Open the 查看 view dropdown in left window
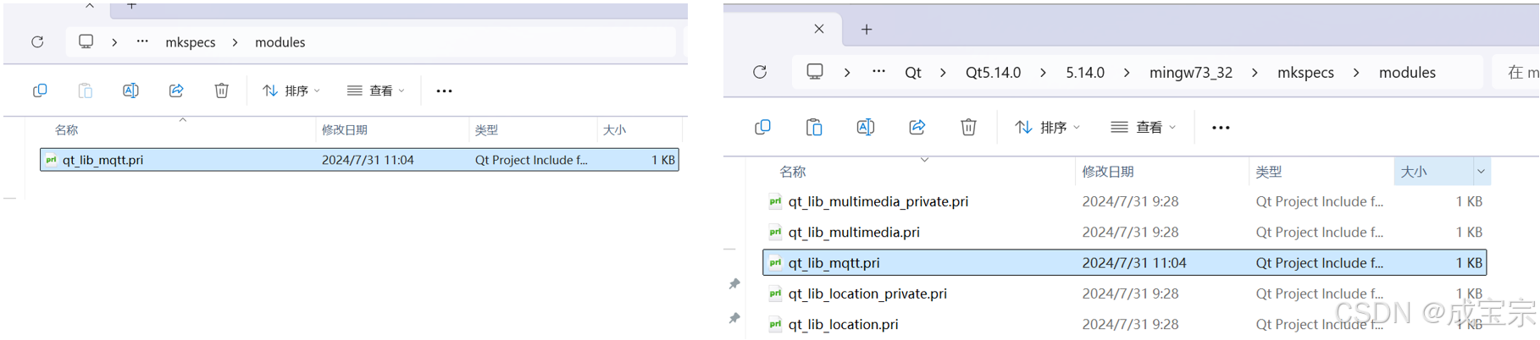Screen dimensions: 1540x340 [x=376, y=90]
